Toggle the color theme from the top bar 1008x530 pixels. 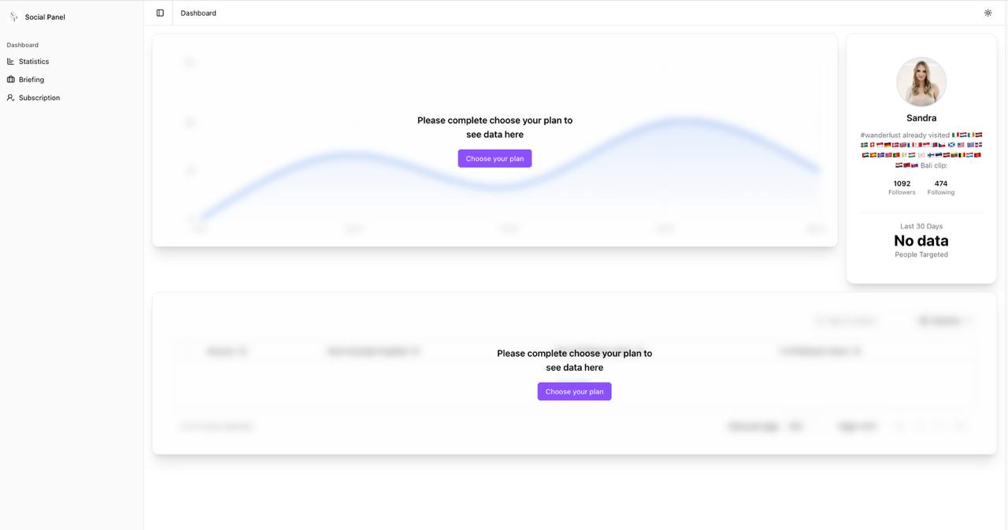coord(988,13)
